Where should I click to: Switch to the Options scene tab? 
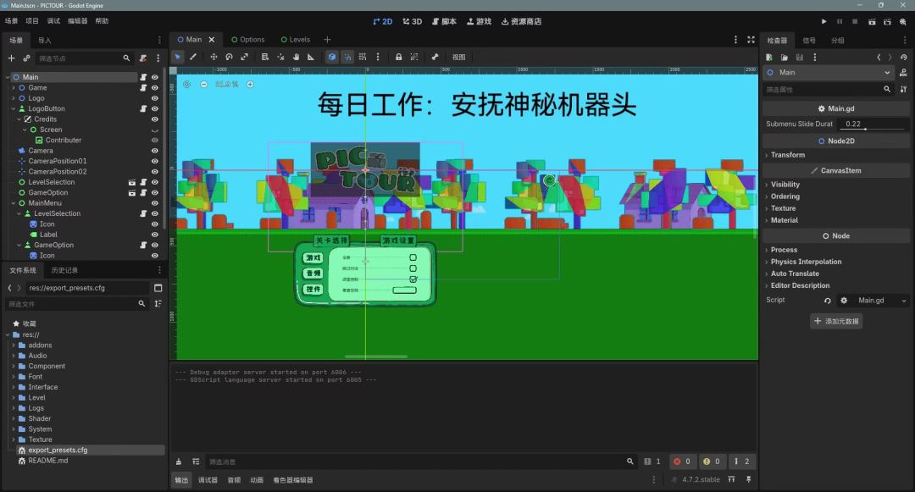point(248,40)
